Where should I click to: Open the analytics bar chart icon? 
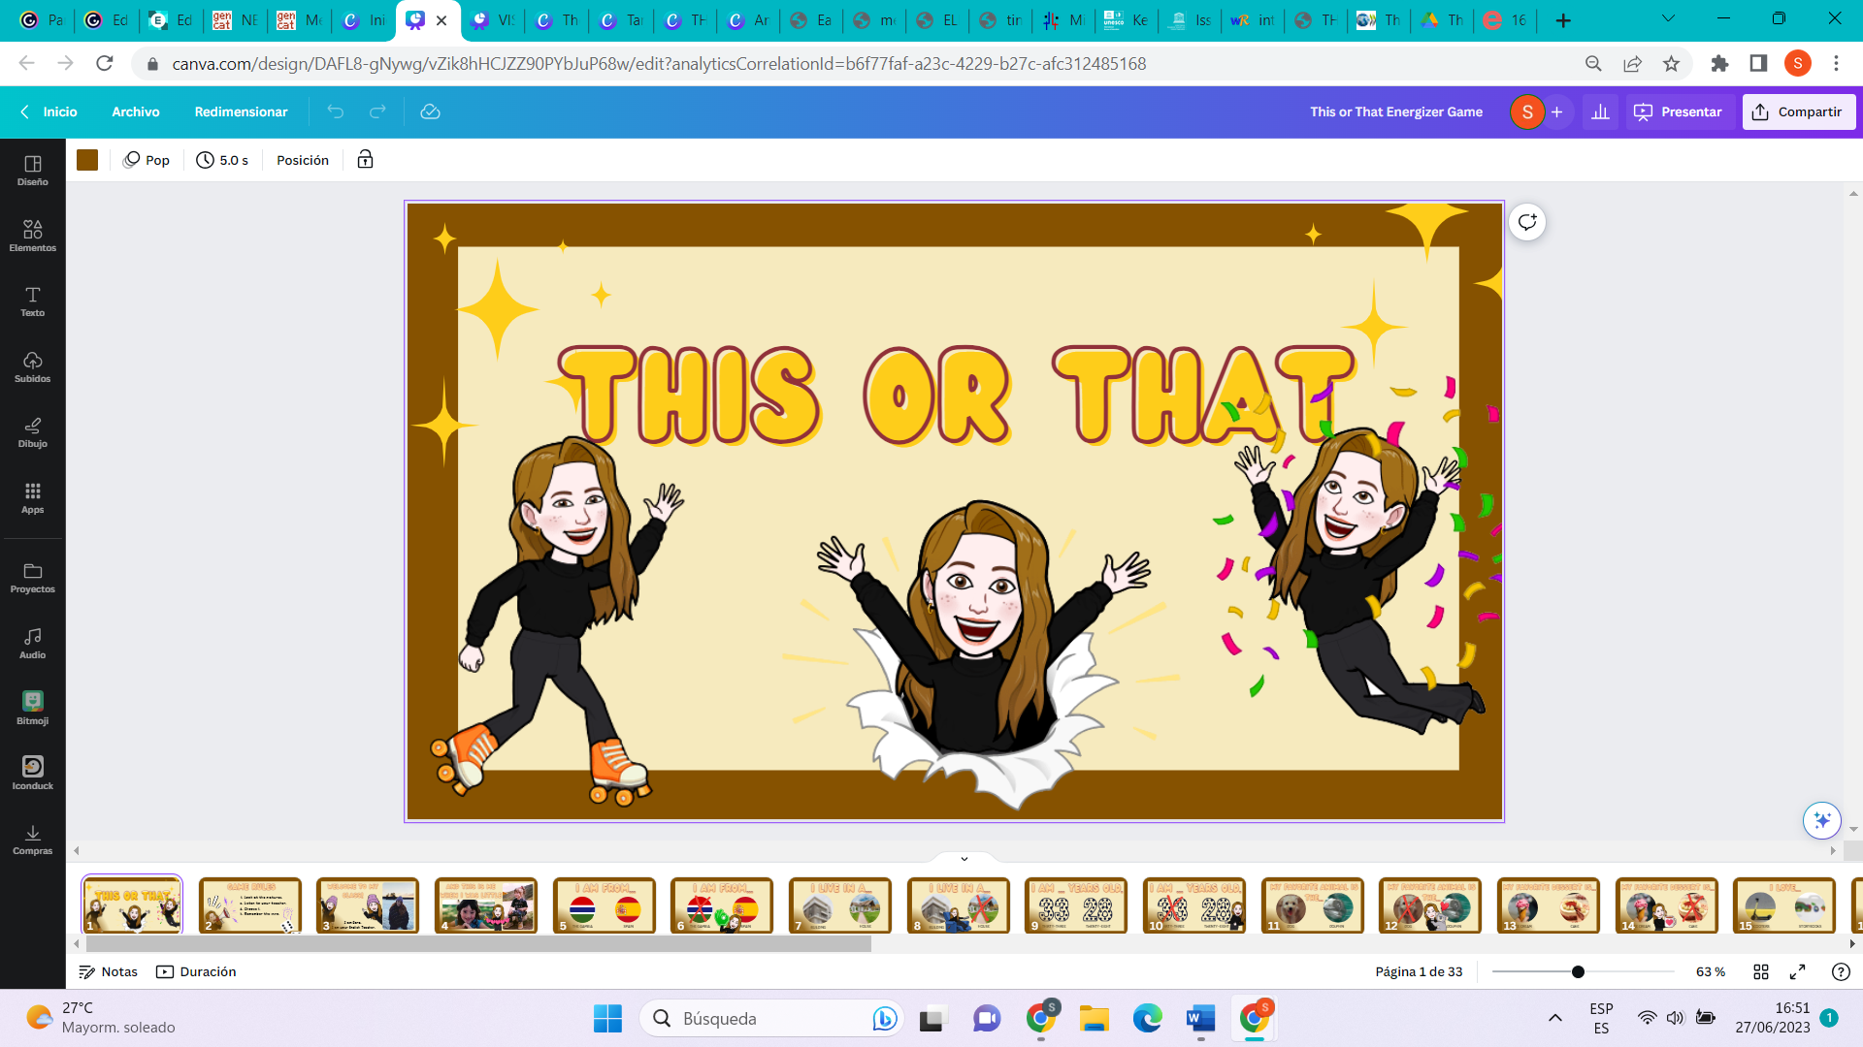pos(1600,111)
